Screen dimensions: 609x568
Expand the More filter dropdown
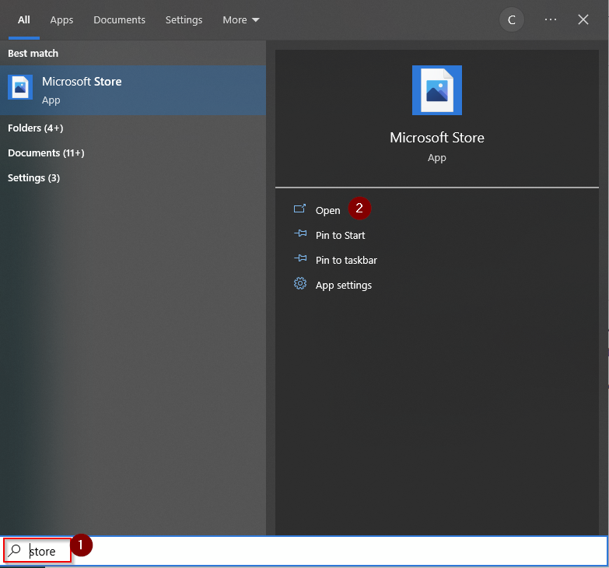point(241,19)
